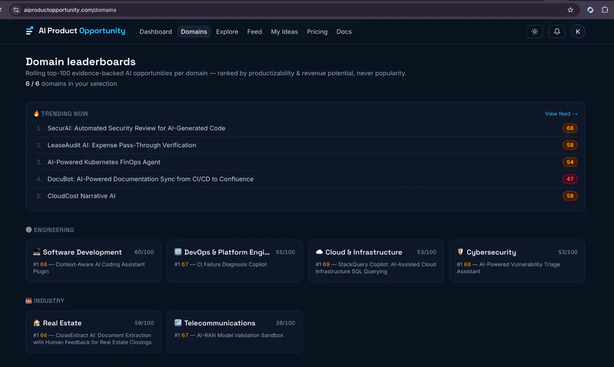
Task: Open the Telecommunications domain card
Action: [x=234, y=332]
